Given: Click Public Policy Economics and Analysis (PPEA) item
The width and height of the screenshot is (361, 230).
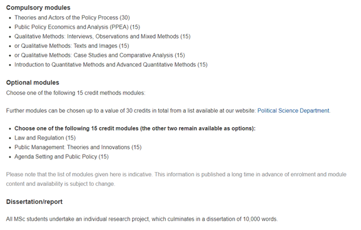Looking at the screenshot, I should point(77,27).
